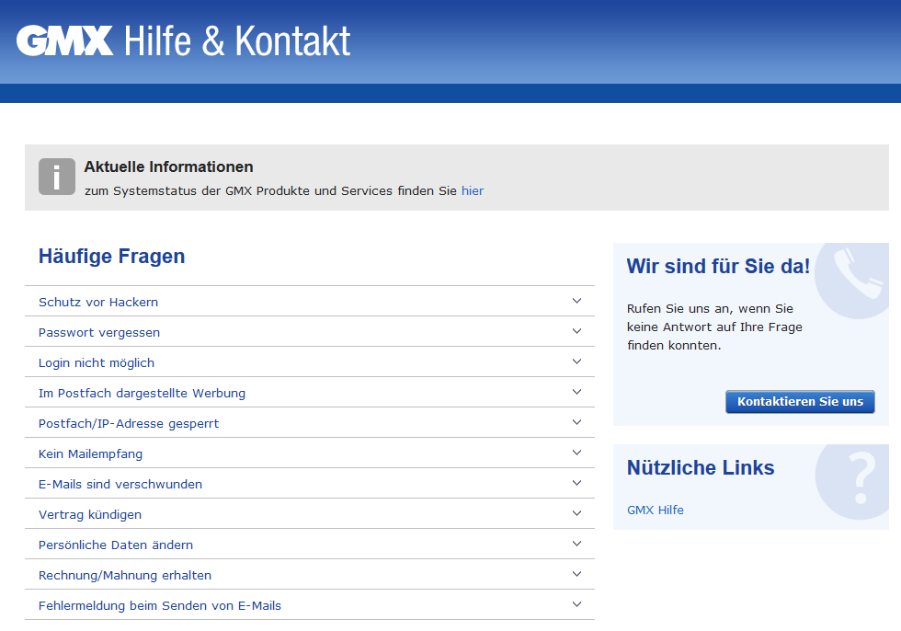901x631 pixels.
Task: Open 'Persönliche Daten ändern' question text
Action: (x=116, y=545)
